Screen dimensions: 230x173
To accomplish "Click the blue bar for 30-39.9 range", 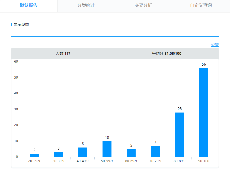I will pos(58,154).
